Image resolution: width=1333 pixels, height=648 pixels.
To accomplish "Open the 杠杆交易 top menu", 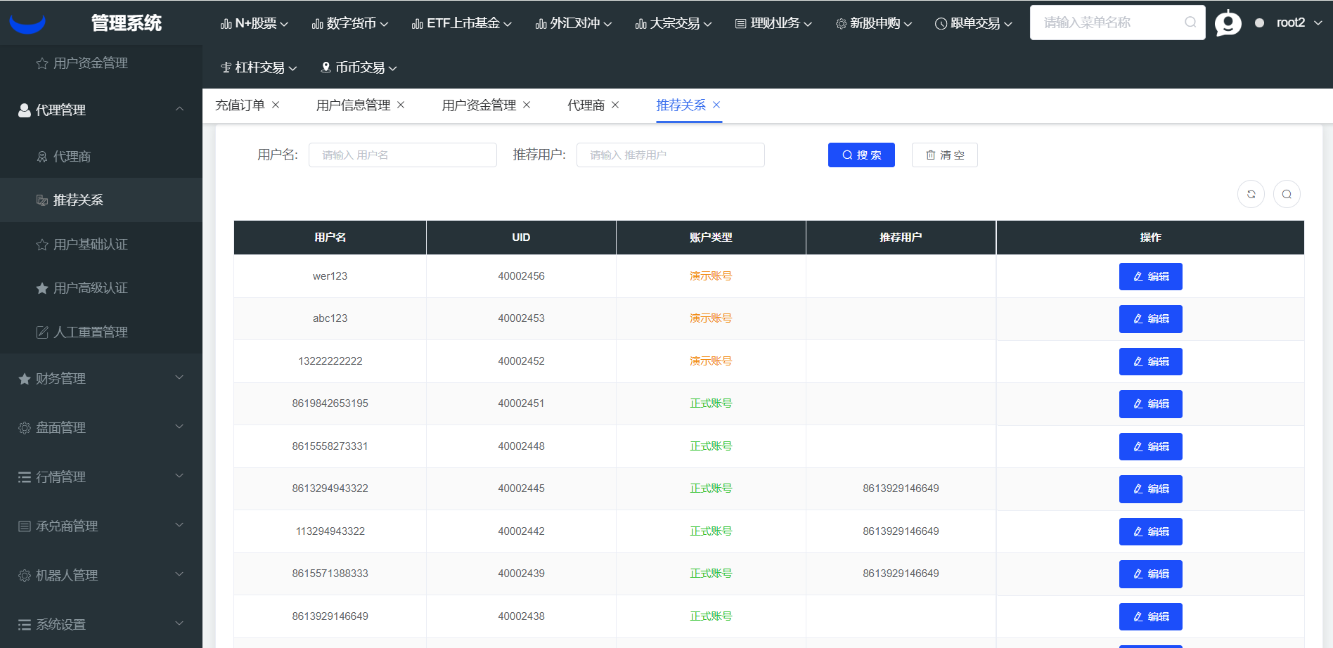I will [259, 67].
